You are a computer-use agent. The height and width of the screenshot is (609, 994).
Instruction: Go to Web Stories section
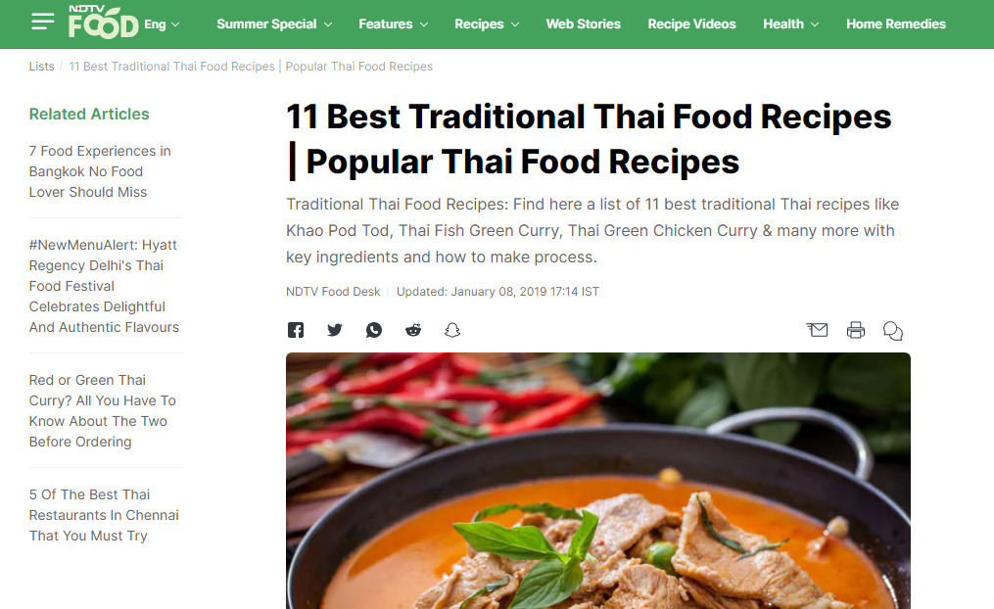(584, 24)
